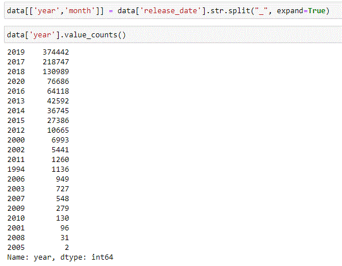Click the 1994 row label

(16, 169)
